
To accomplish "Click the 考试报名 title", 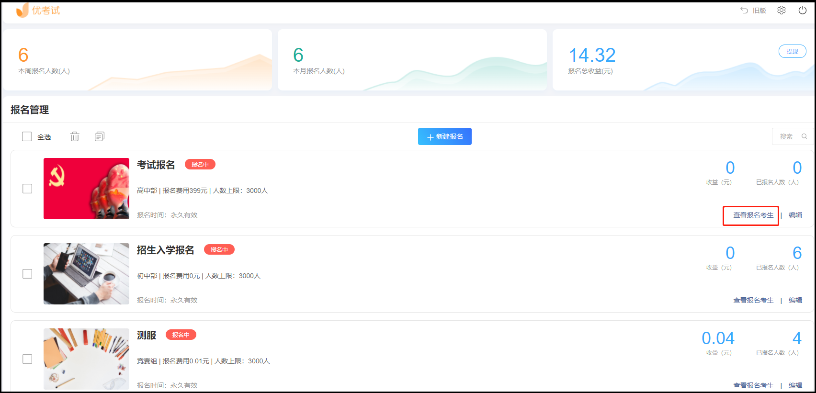I will pos(156,165).
